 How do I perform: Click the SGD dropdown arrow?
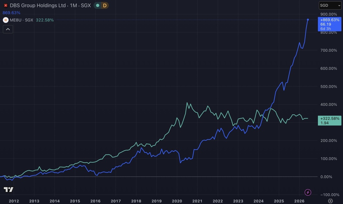pyautogui.click(x=339, y=6)
